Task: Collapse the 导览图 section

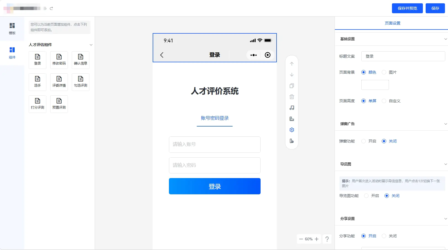Action: coord(445,164)
